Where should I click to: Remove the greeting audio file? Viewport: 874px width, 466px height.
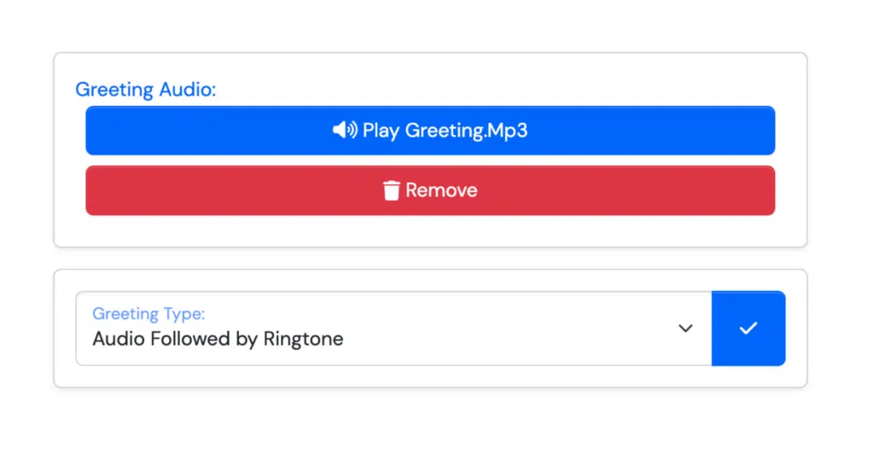(430, 190)
